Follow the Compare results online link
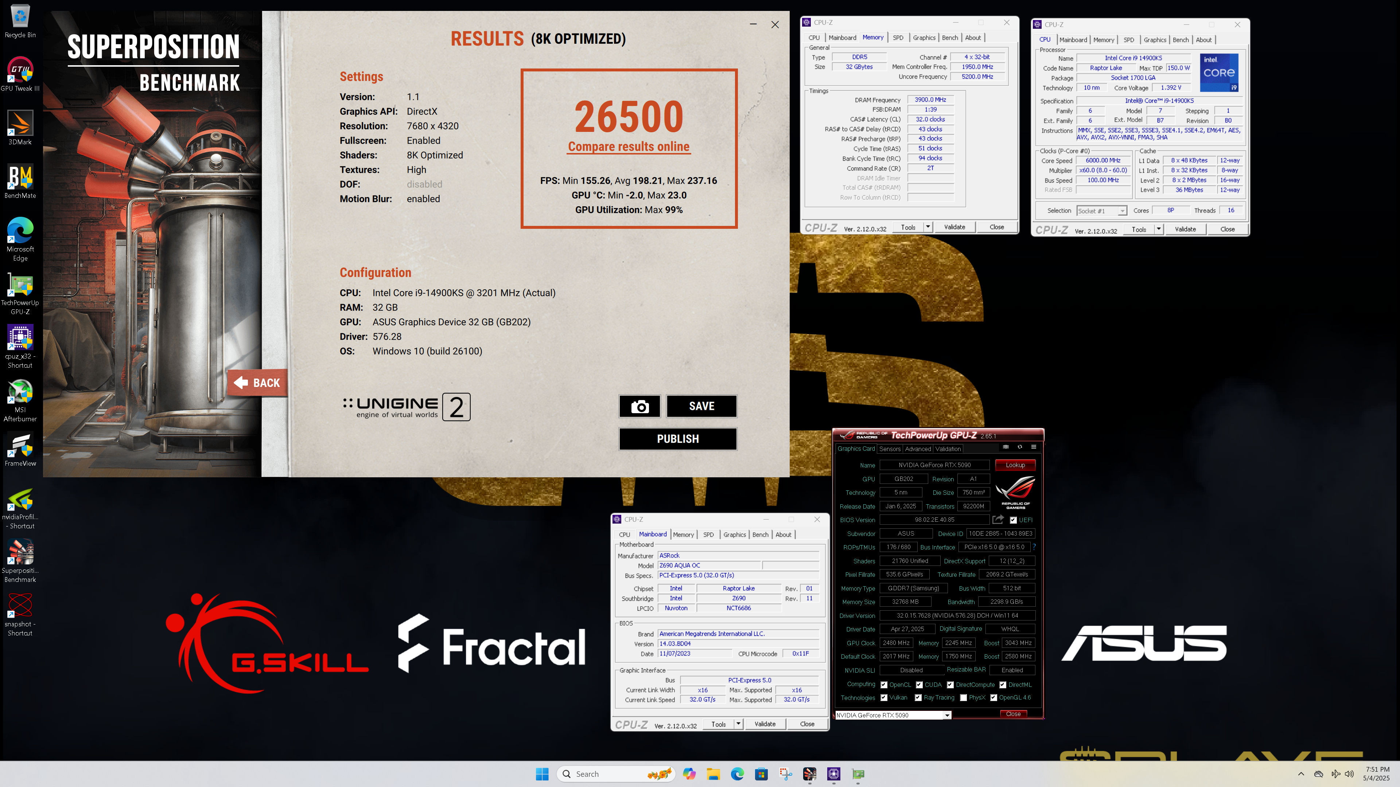 (629, 146)
